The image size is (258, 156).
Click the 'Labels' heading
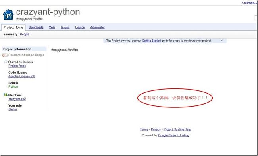pos(13,83)
